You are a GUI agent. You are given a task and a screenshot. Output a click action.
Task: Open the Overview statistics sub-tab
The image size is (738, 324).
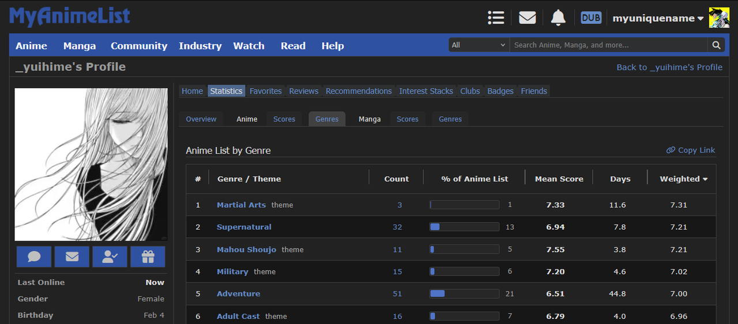[201, 119]
